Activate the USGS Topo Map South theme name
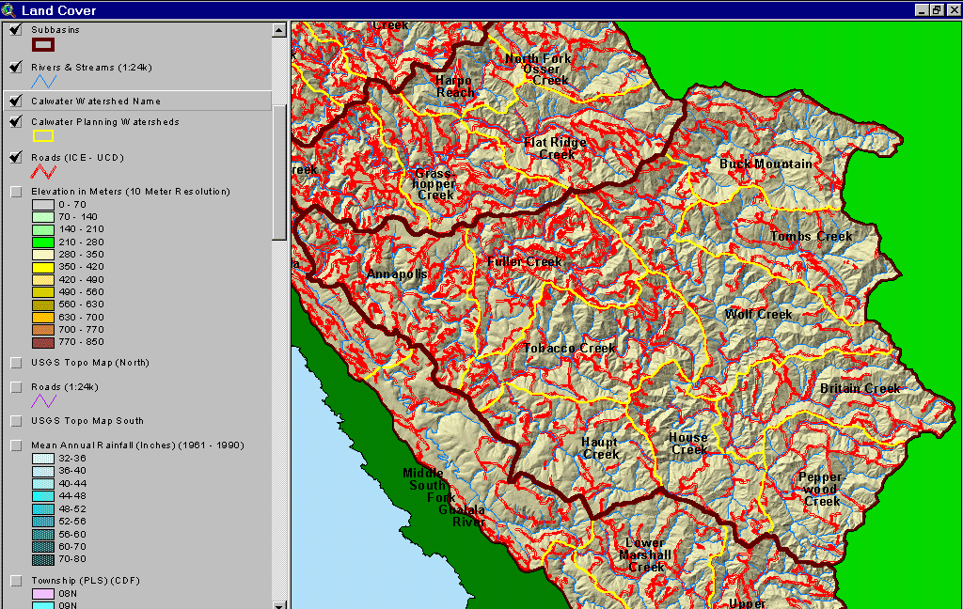 (x=87, y=421)
